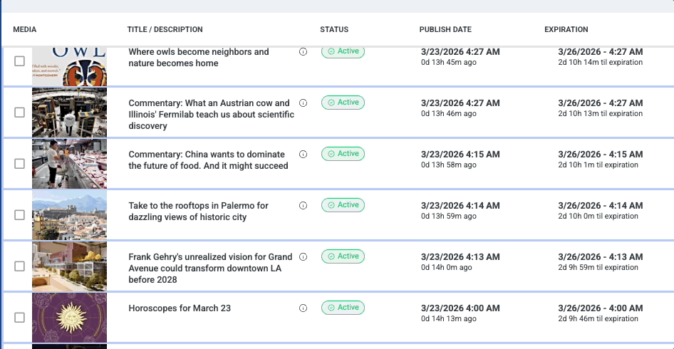Click Active status badge on Horoscopes row
Viewport: 674px width, 349px height.
coord(343,308)
